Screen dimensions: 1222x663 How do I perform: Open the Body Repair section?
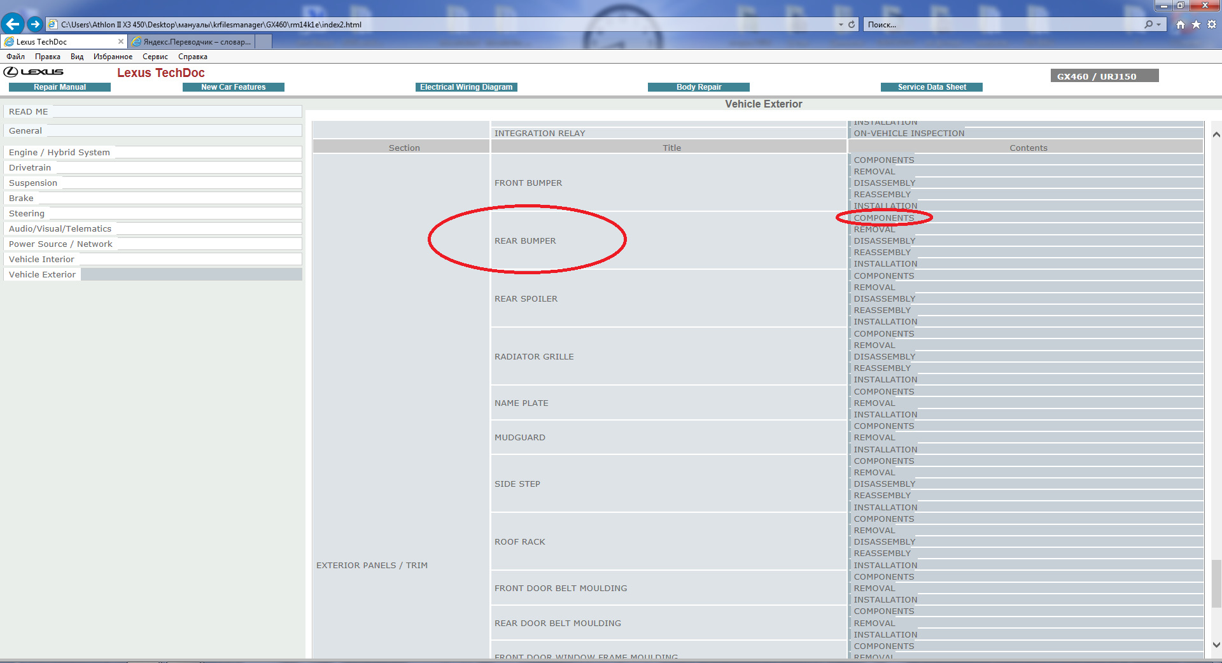click(x=699, y=87)
